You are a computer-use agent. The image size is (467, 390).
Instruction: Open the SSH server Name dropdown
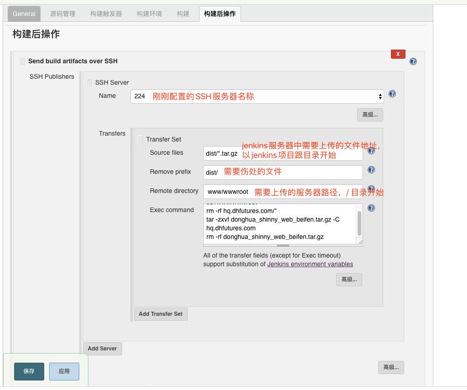pyautogui.click(x=257, y=96)
